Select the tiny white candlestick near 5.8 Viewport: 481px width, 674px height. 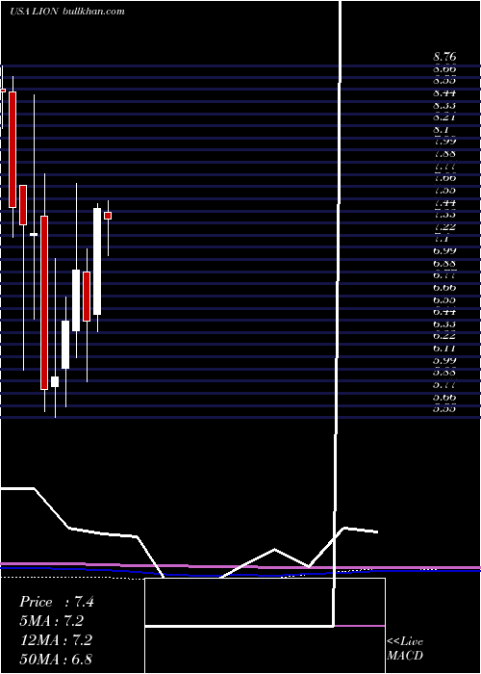55,381
